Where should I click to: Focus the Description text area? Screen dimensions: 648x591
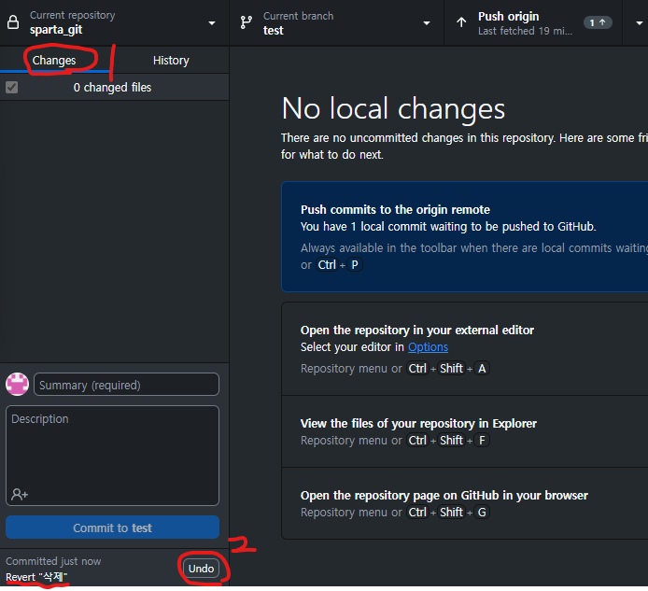coord(112,455)
